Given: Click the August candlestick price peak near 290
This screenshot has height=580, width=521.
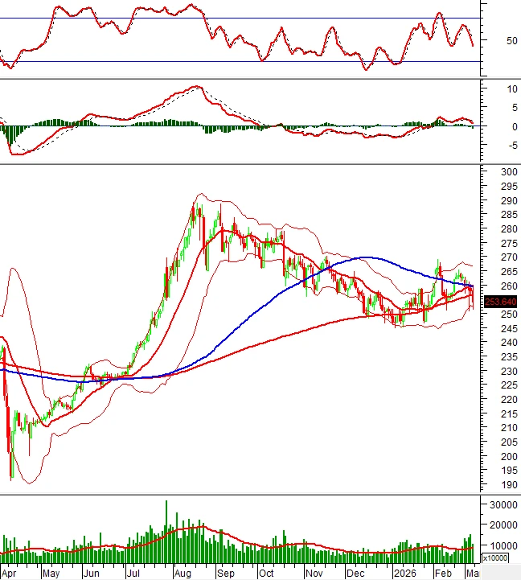Looking at the screenshot, I should tap(195, 202).
